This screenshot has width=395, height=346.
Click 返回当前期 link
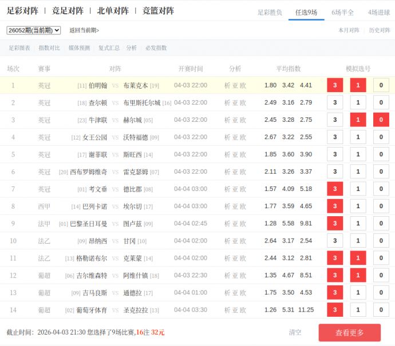coord(84,30)
